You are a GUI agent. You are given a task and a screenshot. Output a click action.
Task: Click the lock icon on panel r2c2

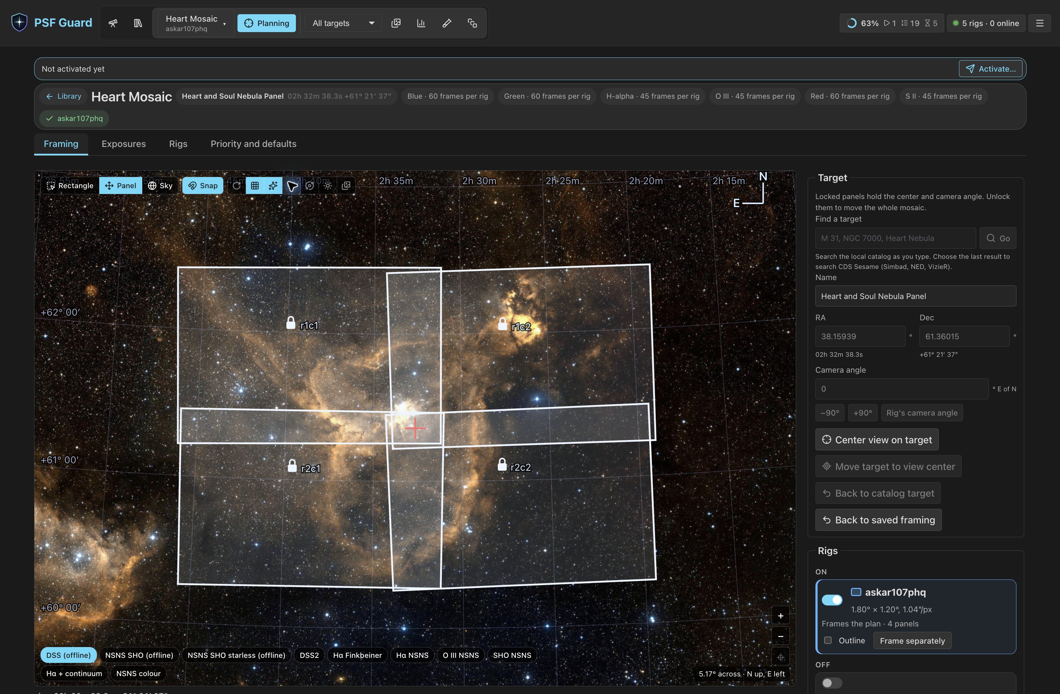pos(502,464)
